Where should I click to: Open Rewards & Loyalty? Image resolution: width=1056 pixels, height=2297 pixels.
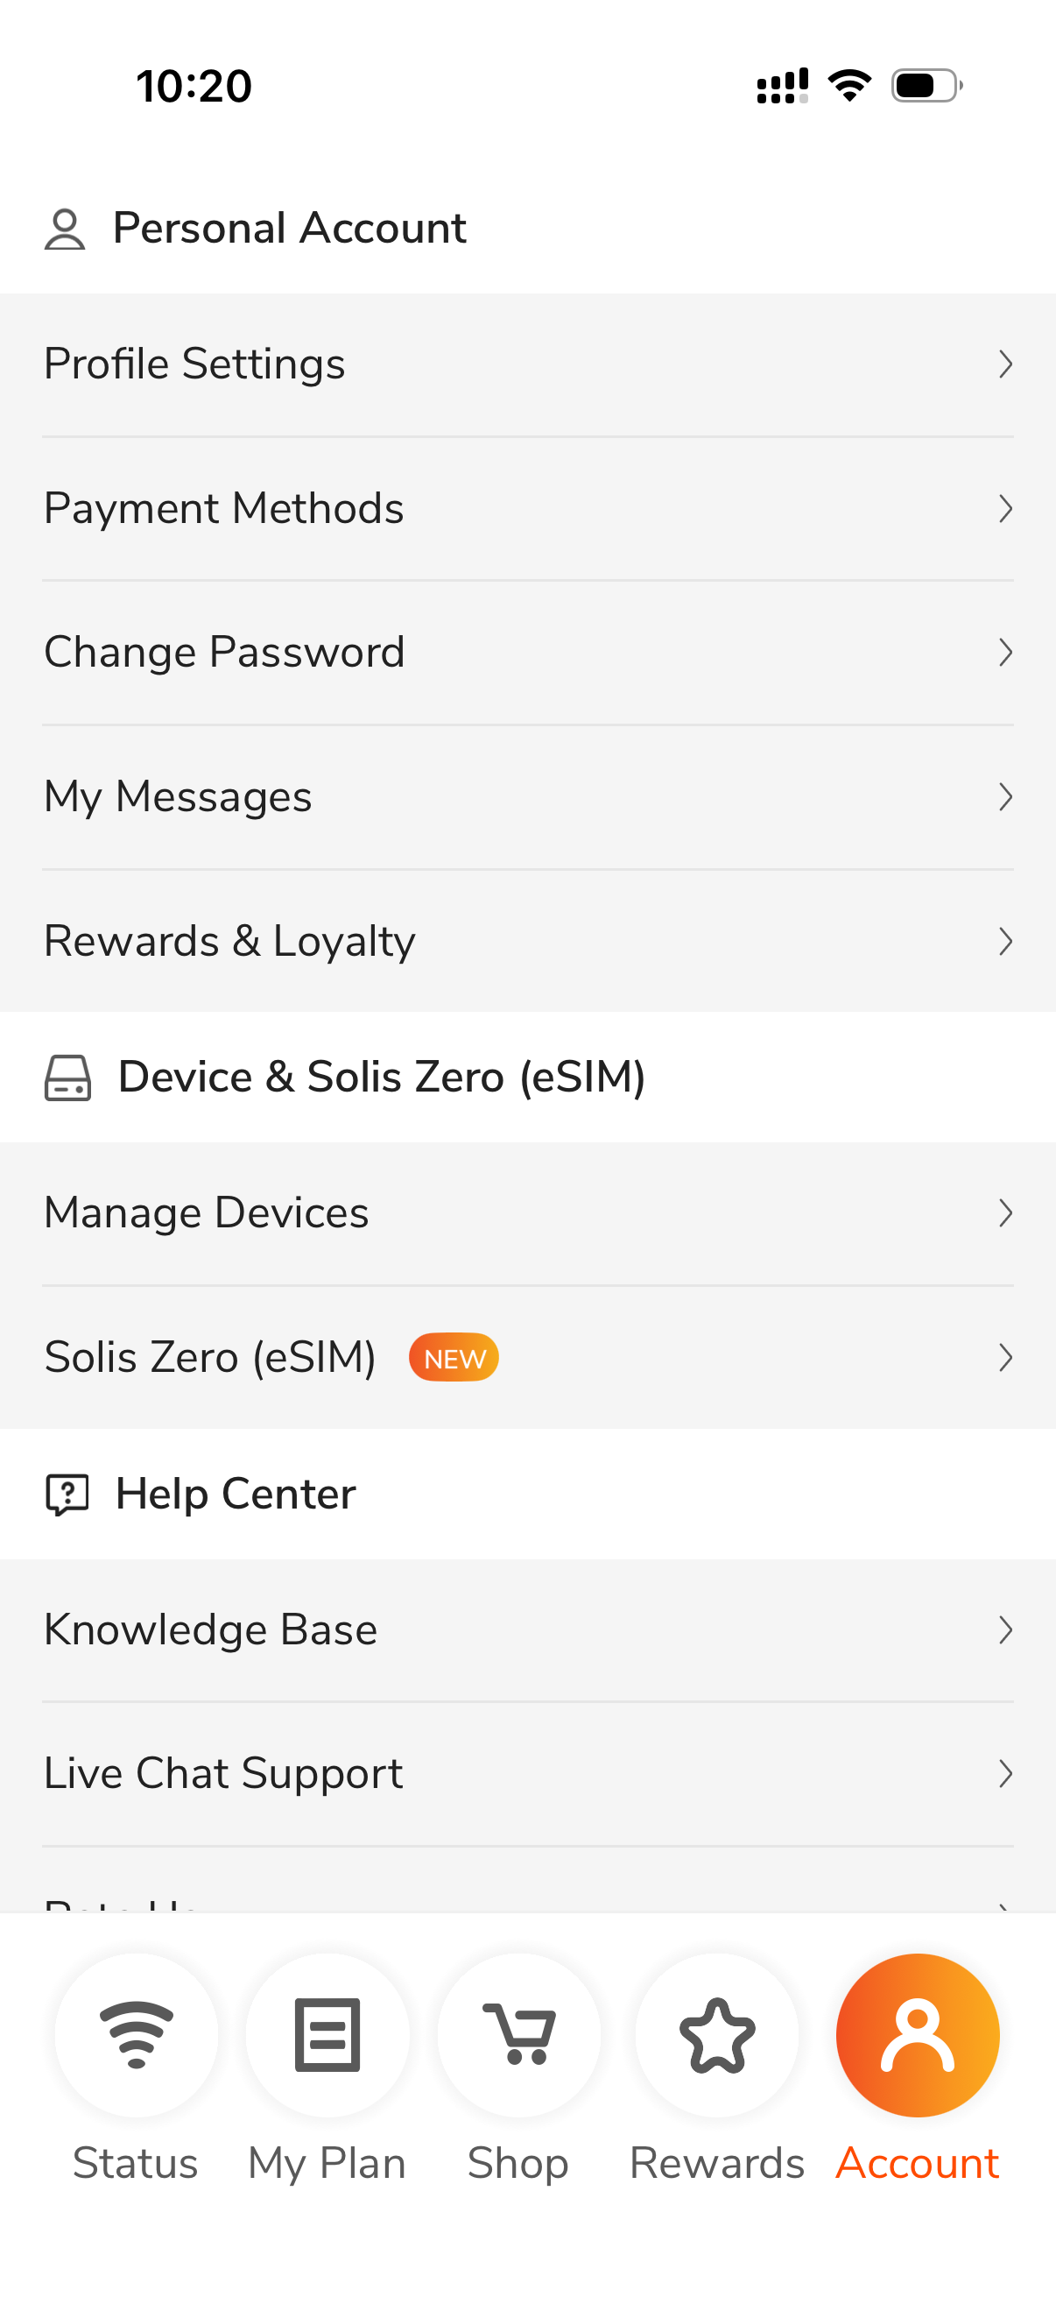(527, 942)
